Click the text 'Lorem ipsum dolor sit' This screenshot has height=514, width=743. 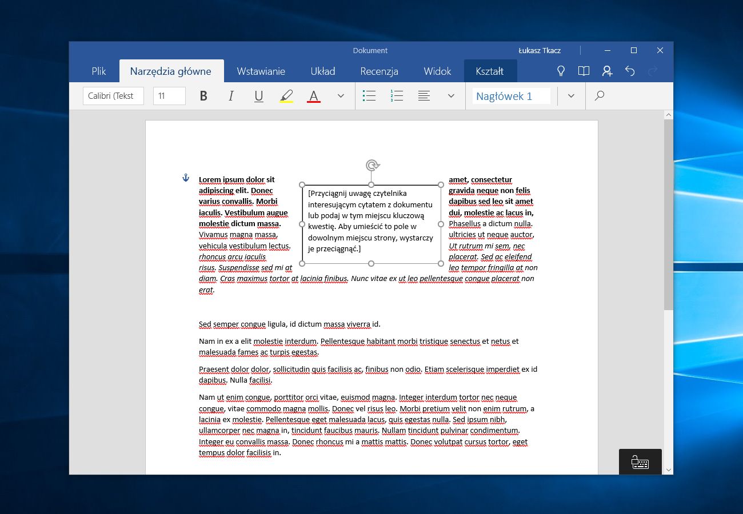coord(237,179)
